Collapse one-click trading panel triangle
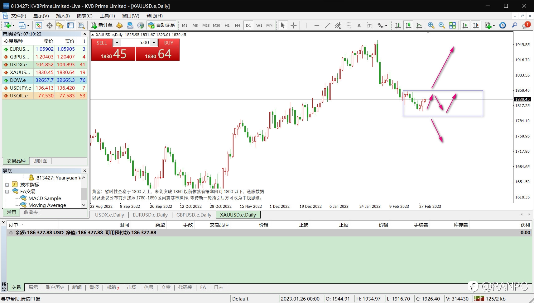Image resolution: width=534 pixels, height=303 pixels. 93,35
